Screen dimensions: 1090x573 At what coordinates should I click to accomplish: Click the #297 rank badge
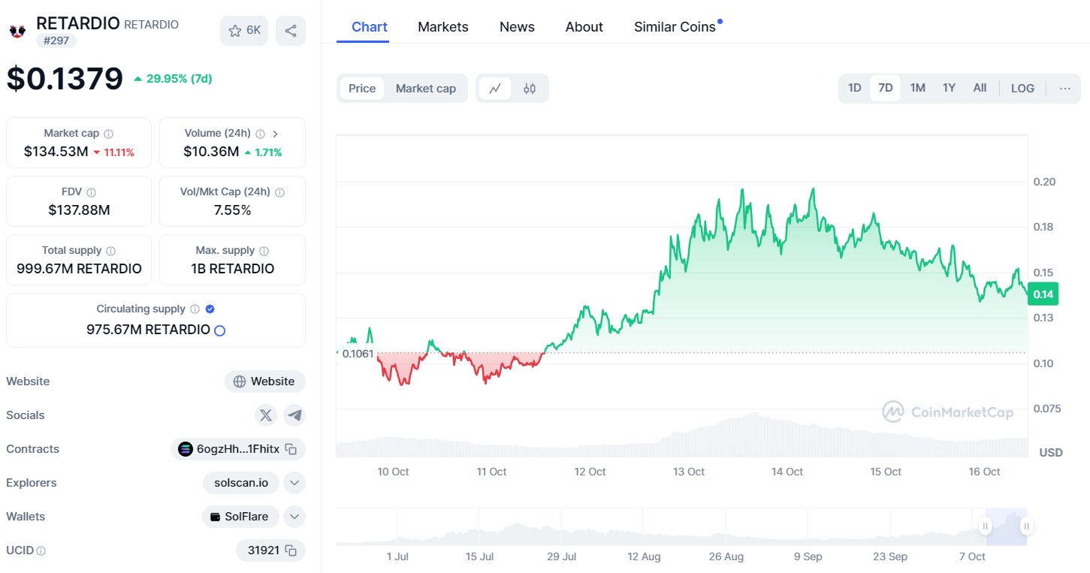tap(56, 41)
